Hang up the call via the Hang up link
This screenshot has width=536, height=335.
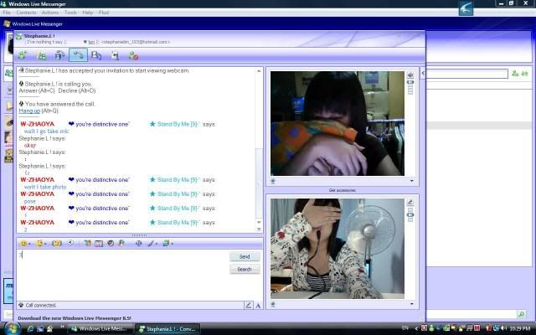coord(29,111)
